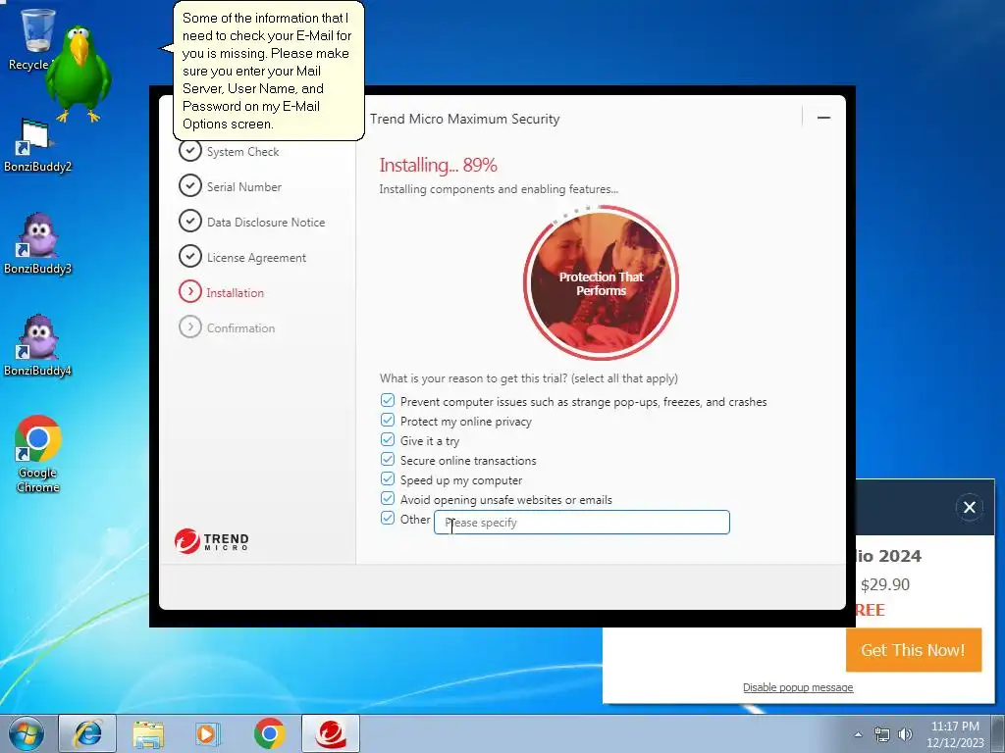Image resolution: width=1005 pixels, height=753 pixels.
Task: Click the Serial Number step checkmark icon
Action: pyautogui.click(x=189, y=185)
